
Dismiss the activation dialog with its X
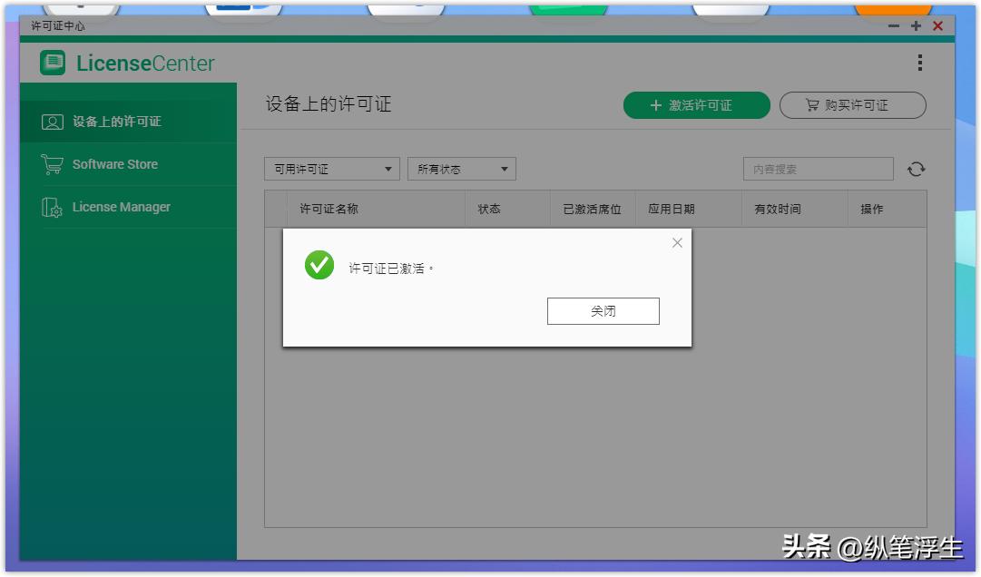[676, 242]
